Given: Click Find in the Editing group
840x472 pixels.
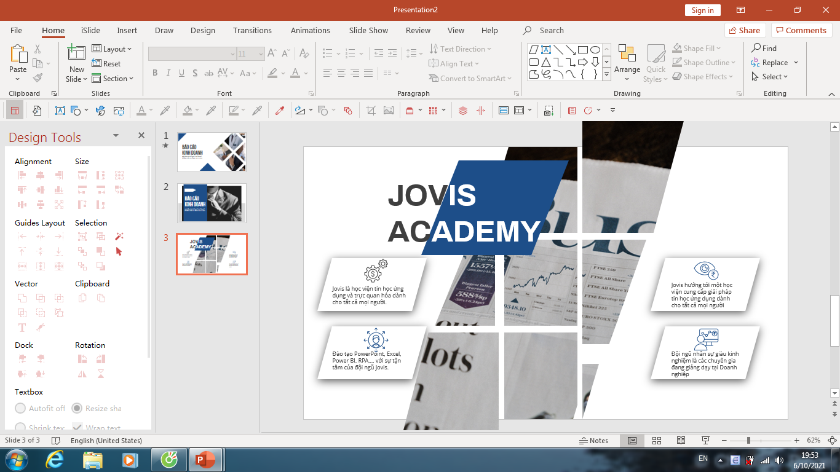Looking at the screenshot, I should point(764,48).
